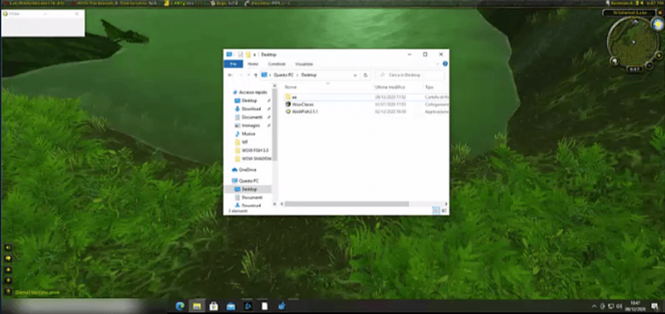Image resolution: width=665 pixels, height=314 pixels.
Task: Select Questo PC in the address breadcrumb
Action: [x=284, y=75]
